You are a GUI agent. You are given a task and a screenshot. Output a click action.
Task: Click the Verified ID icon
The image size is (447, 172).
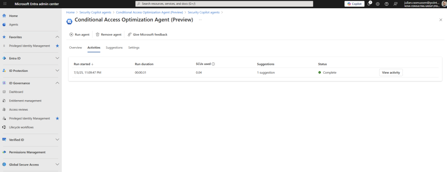tap(4, 140)
